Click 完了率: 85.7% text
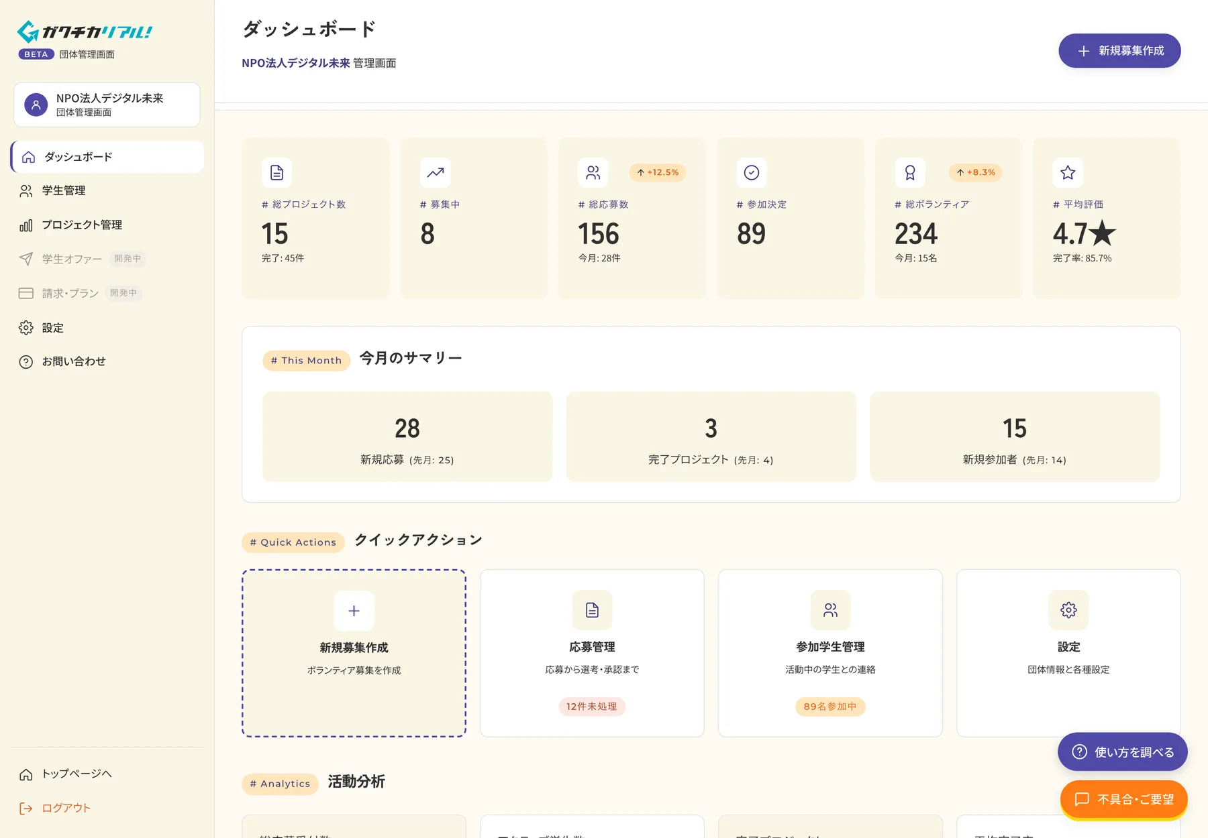The image size is (1208, 838). pyautogui.click(x=1083, y=258)
